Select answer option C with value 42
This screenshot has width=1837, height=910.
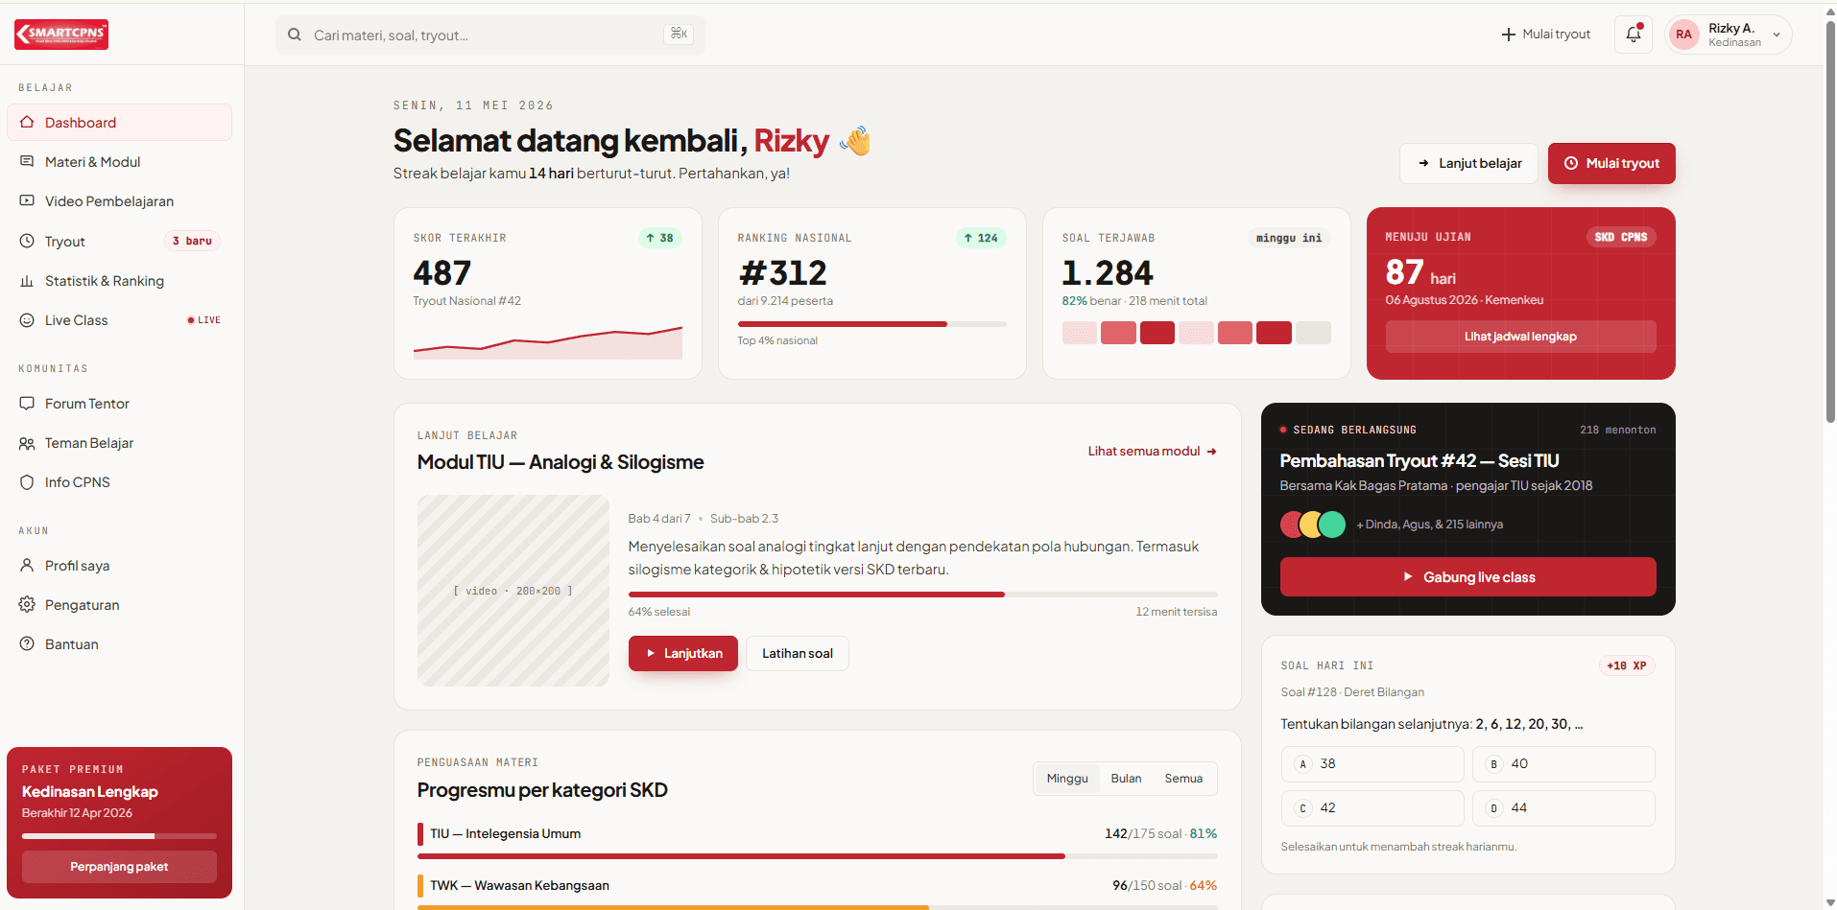point(1372,808)
